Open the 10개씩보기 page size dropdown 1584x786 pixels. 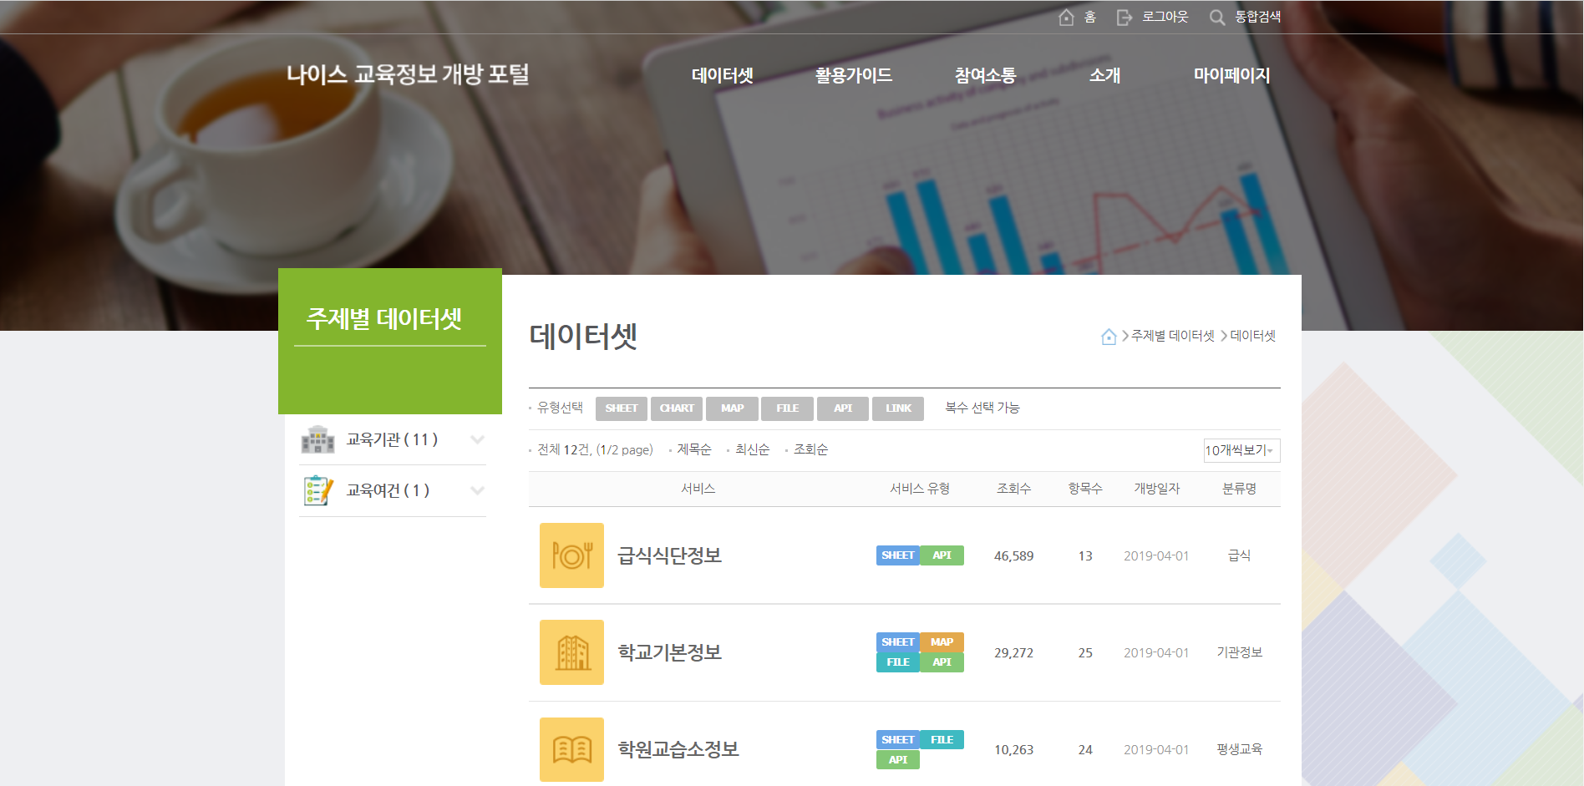tap(1241, 450)
